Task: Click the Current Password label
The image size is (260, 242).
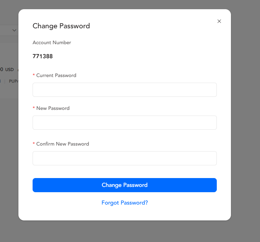Action: pos(56,75)
